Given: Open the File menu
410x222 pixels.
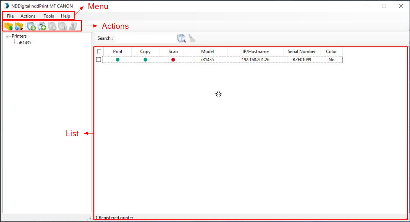Looking at the screenshot, I should click(10, 16).
